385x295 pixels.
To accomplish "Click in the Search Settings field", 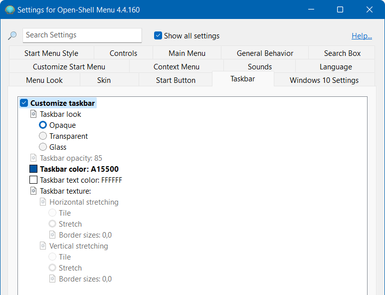I will click(82, 35).
